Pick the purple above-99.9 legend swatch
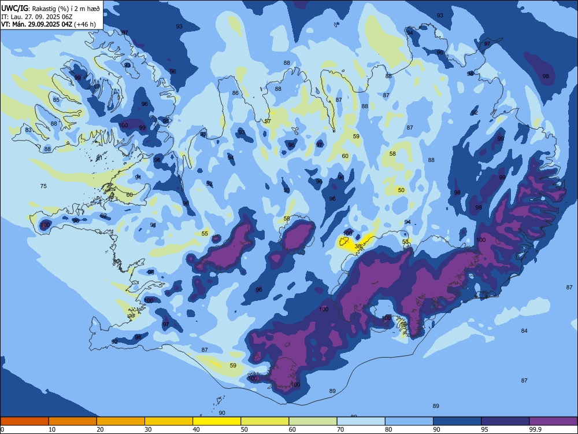The height and width of the screenshot is (434, 578). click(x=553, y=421)
